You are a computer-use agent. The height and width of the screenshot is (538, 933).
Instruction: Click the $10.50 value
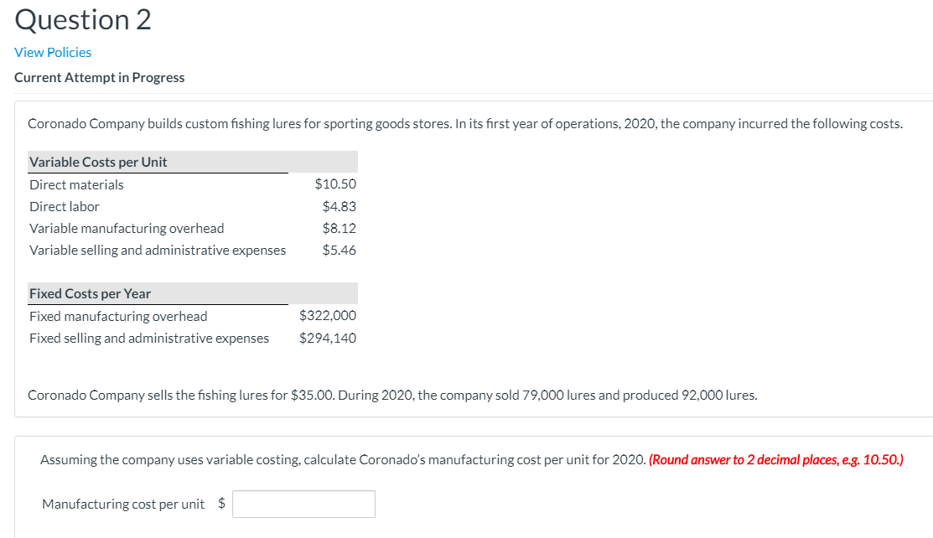click(334, 184)
